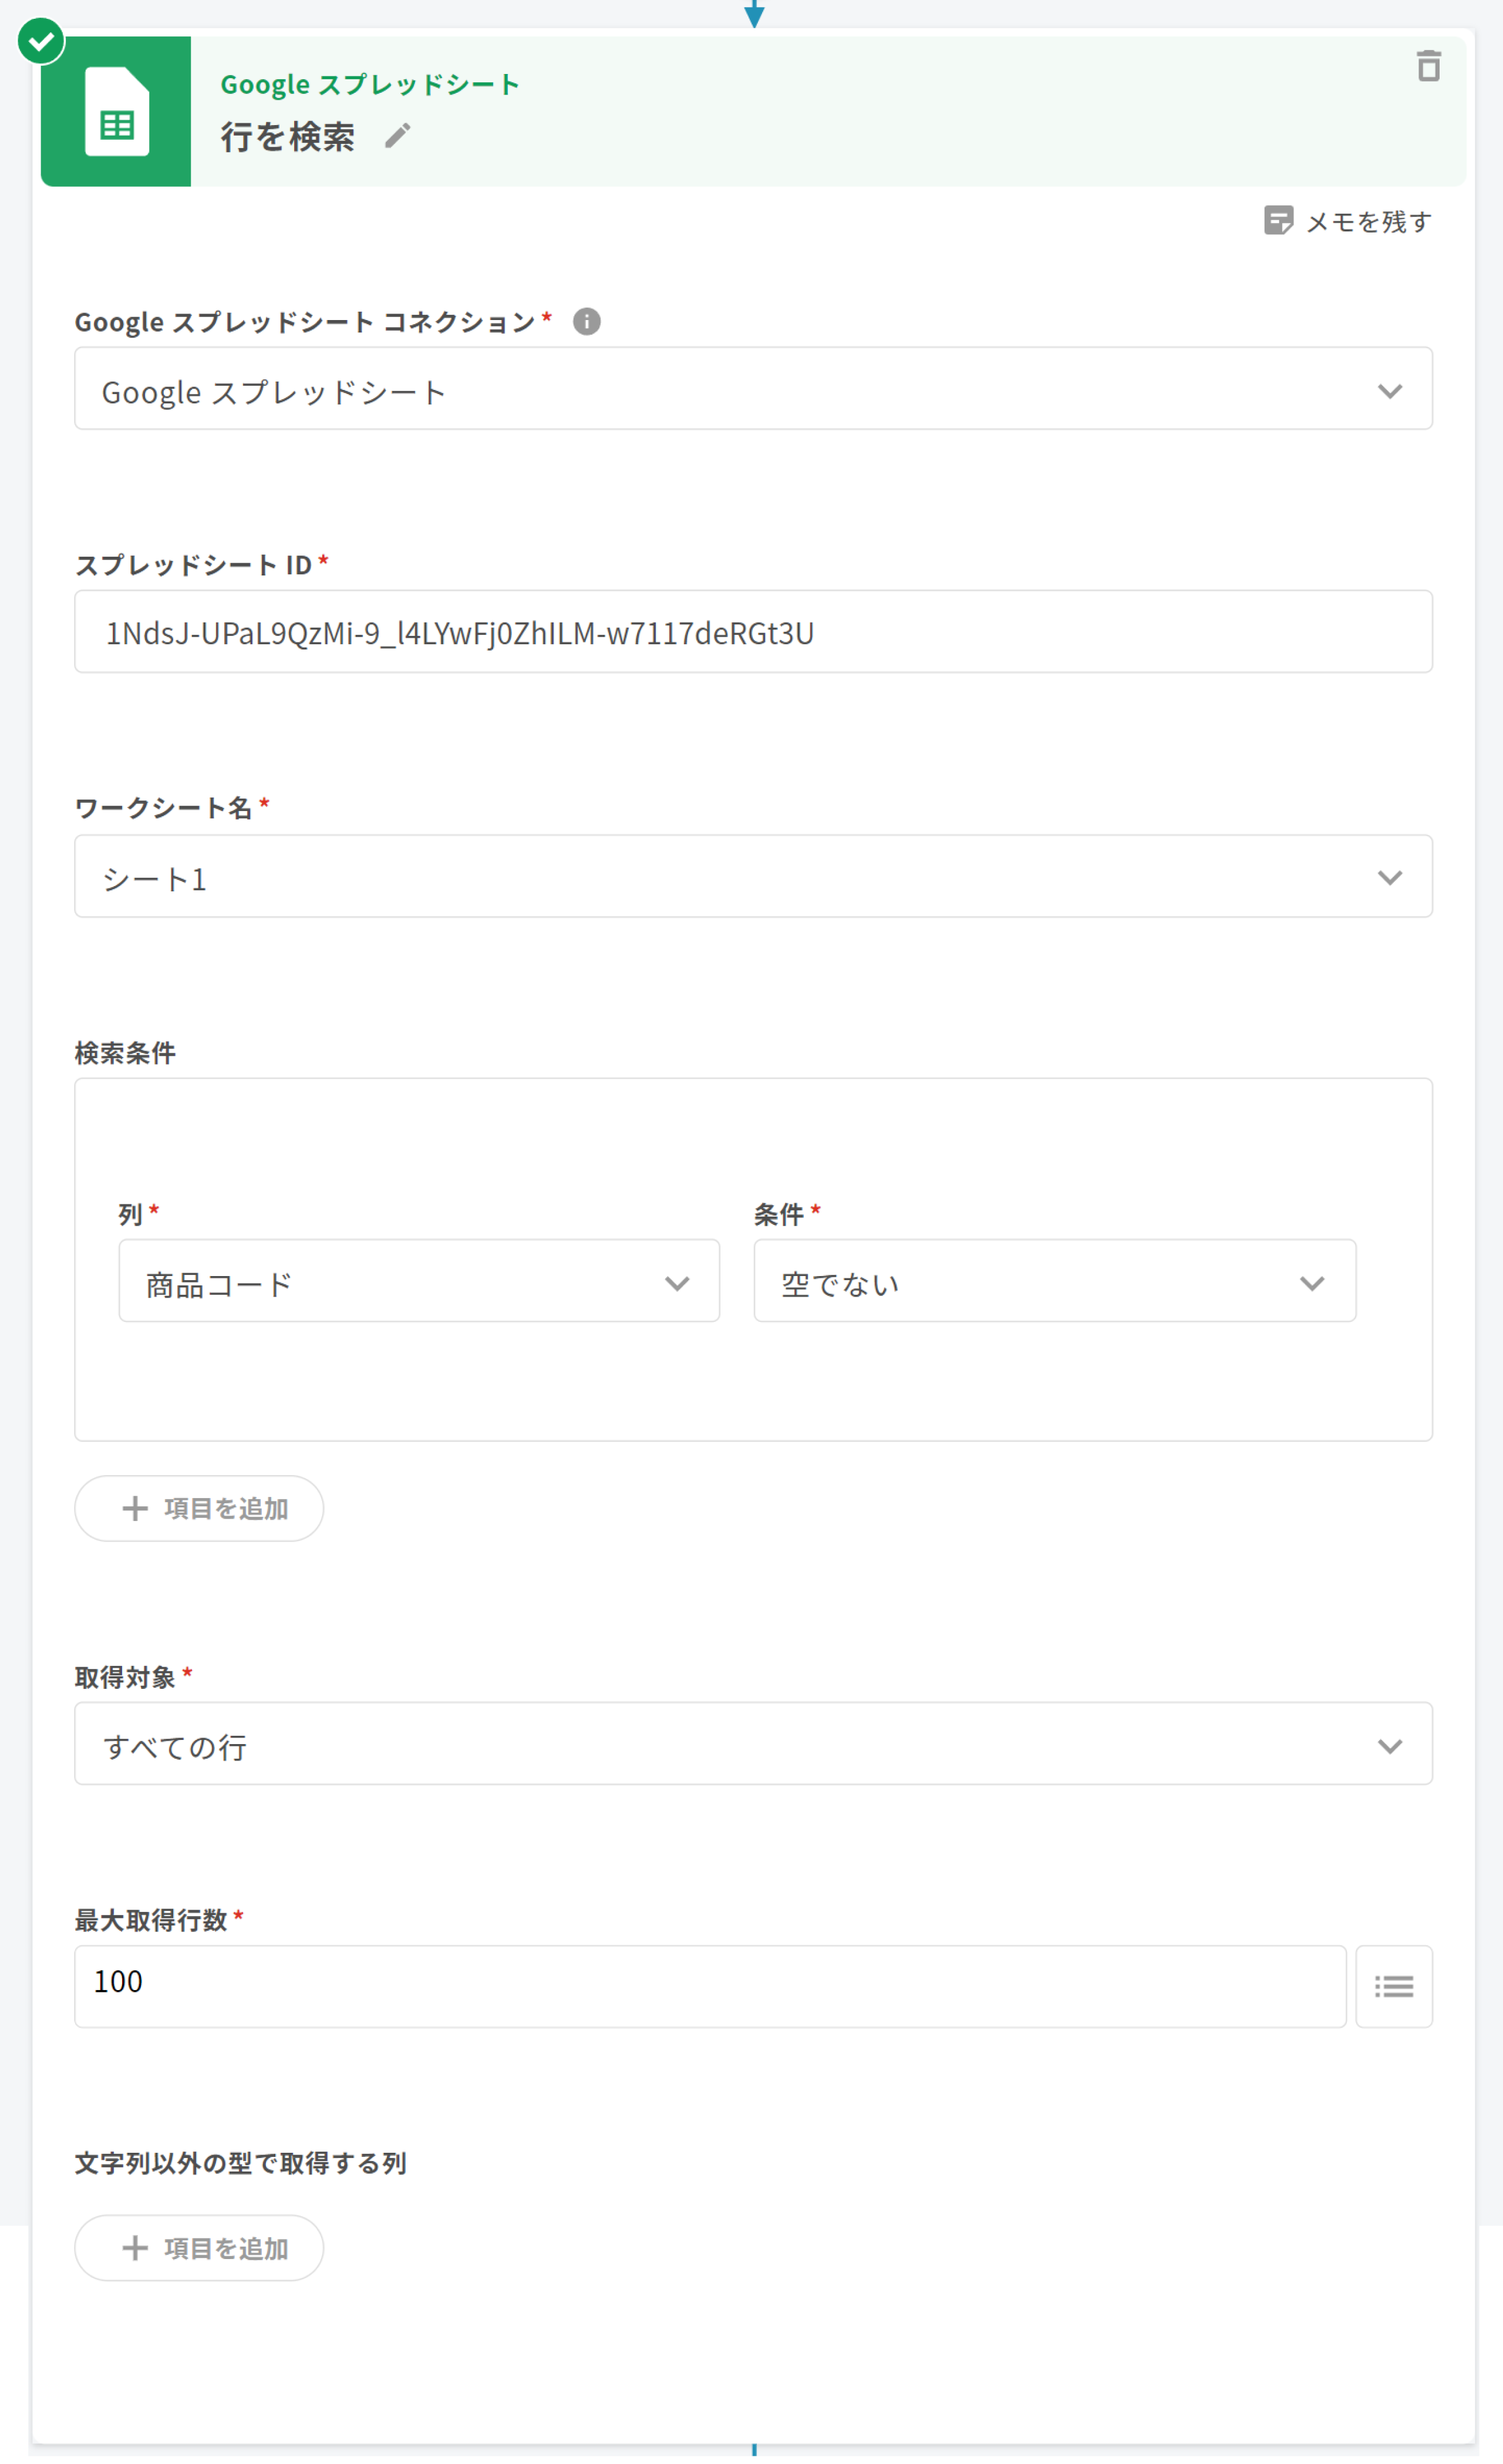Screen dimensions: 1503x2464
Task: Click the connection info icon
Action: [x=587, y=321]
